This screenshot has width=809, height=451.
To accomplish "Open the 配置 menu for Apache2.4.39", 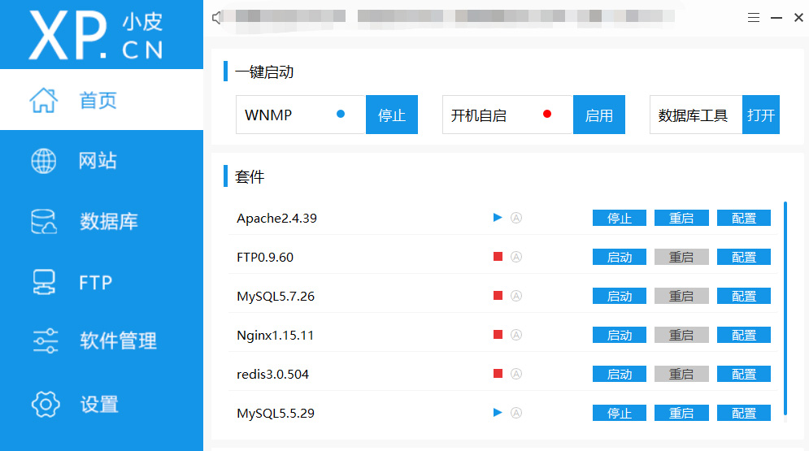I will [743, 218].
